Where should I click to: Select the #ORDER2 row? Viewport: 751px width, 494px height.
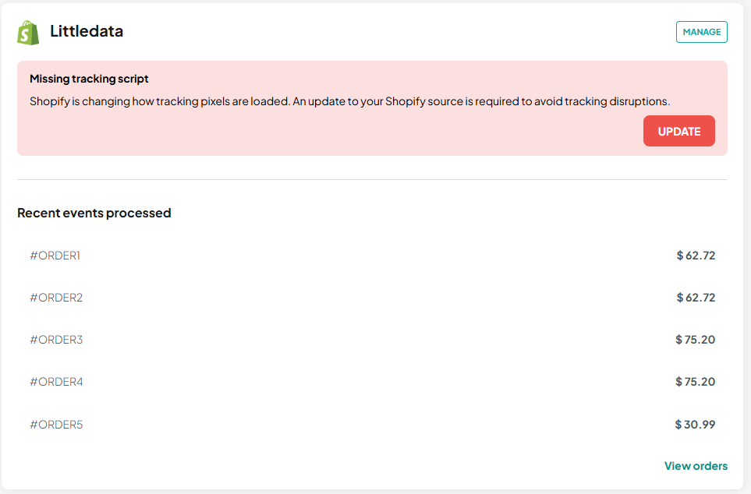(372, 298)
